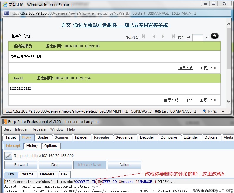Switch to the Intruder tool tab
The image size is (234, 193).
[81, 137]
